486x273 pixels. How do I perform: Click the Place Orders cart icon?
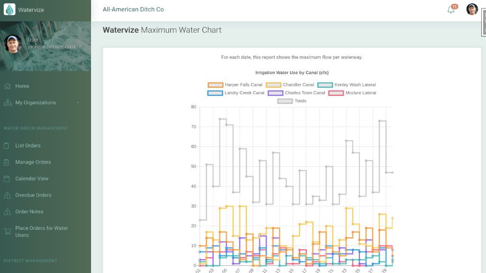coord(7,231)
